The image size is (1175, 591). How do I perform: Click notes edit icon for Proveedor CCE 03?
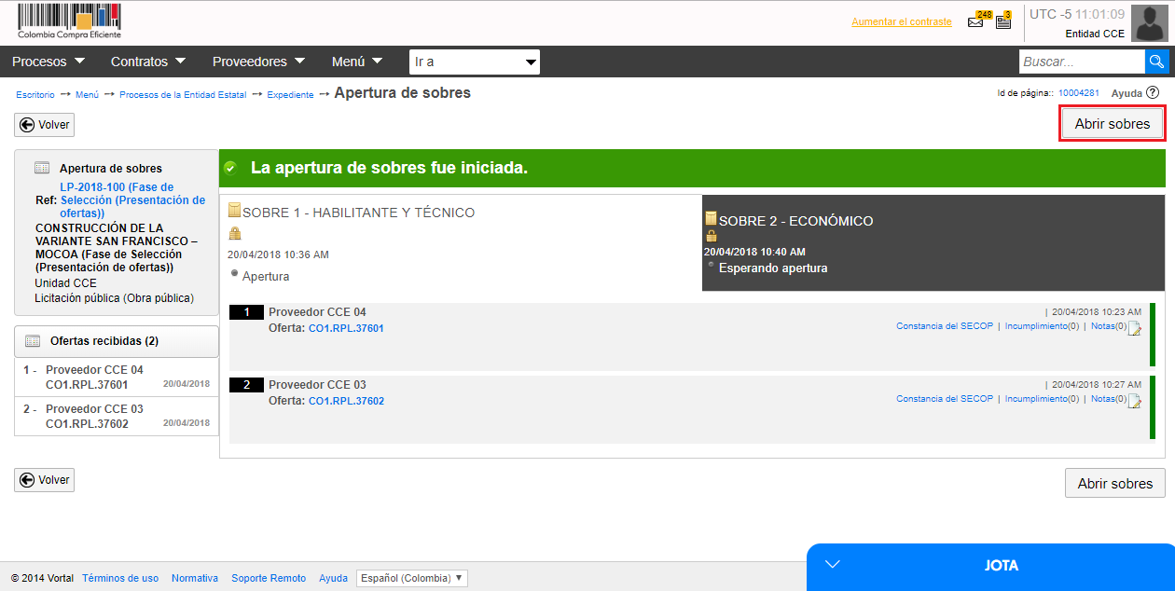(1134, 401)
